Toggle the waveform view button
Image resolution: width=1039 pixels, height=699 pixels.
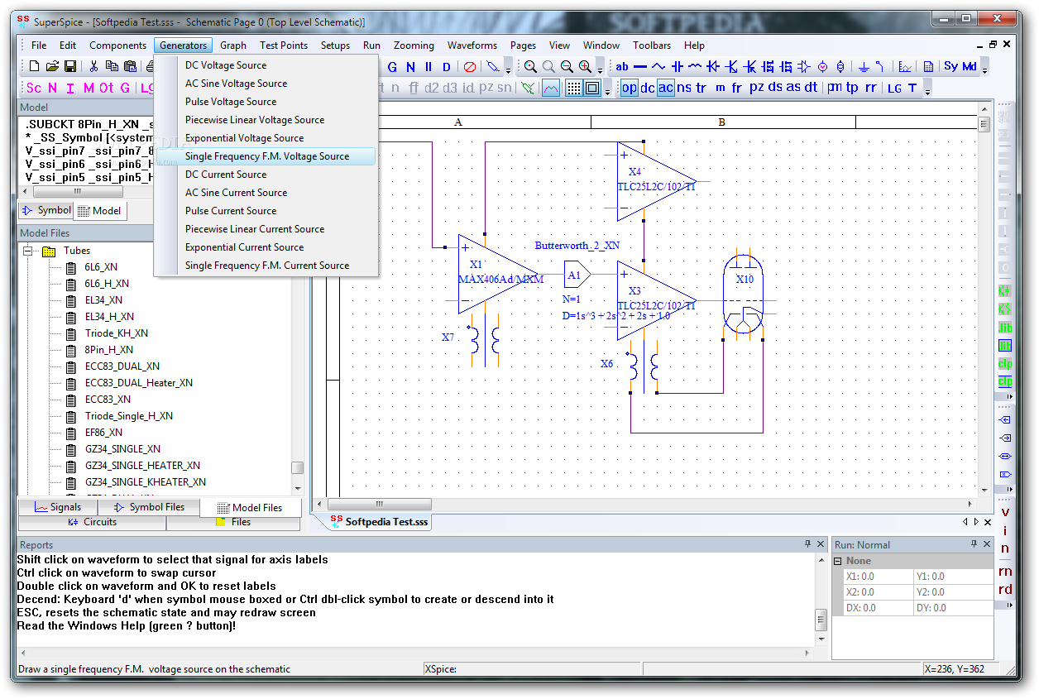click(551, 88)
